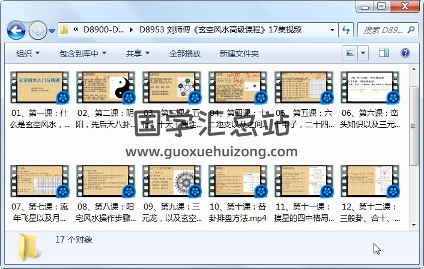The image size is (424, 269).
Task: Select video thumbnail 01、第一课
Action: point(40,88)
